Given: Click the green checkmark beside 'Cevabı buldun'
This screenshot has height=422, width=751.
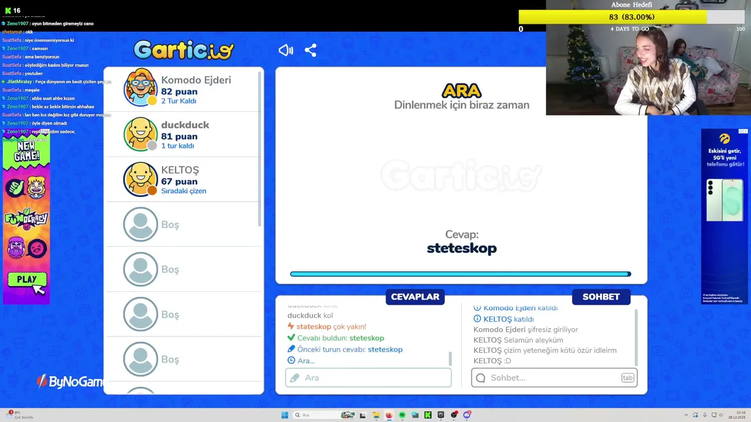Looking at the screenshot, I should pos(291,338).
